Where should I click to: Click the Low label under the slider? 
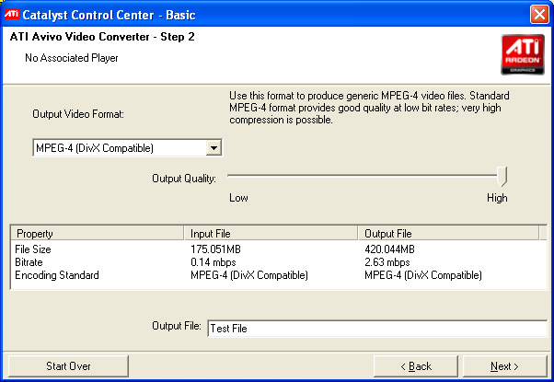[238, 198]
